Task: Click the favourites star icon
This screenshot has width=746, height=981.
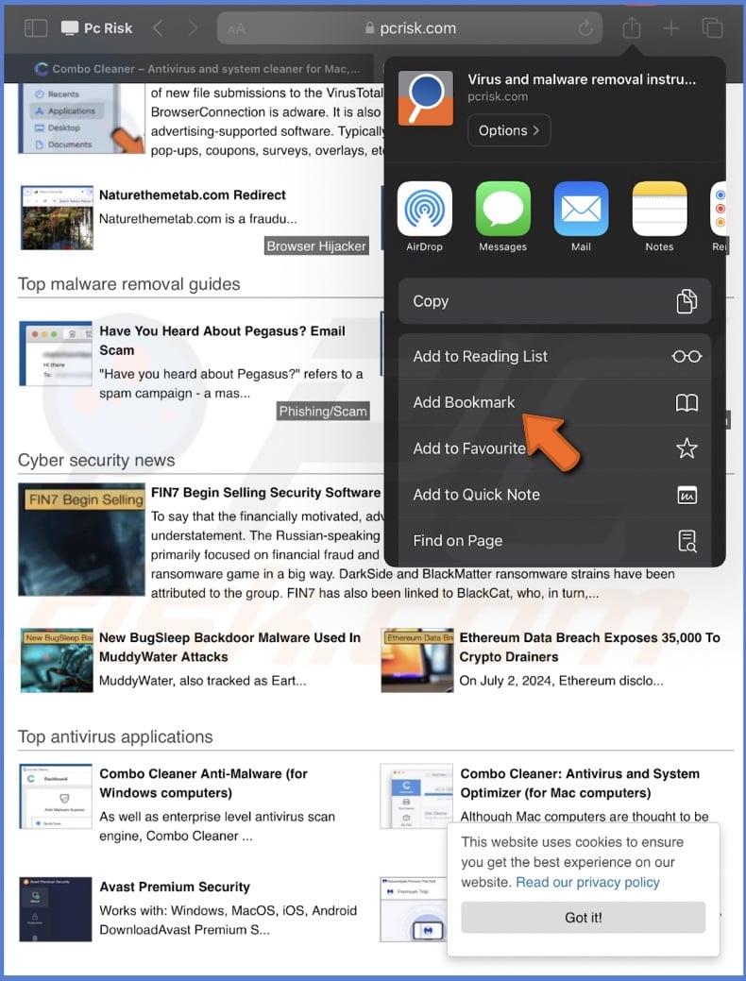Action: click(687, 448)
